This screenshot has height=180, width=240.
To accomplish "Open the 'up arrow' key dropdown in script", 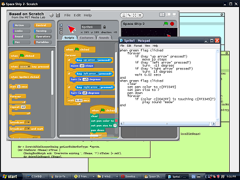I will coord(90,60).
